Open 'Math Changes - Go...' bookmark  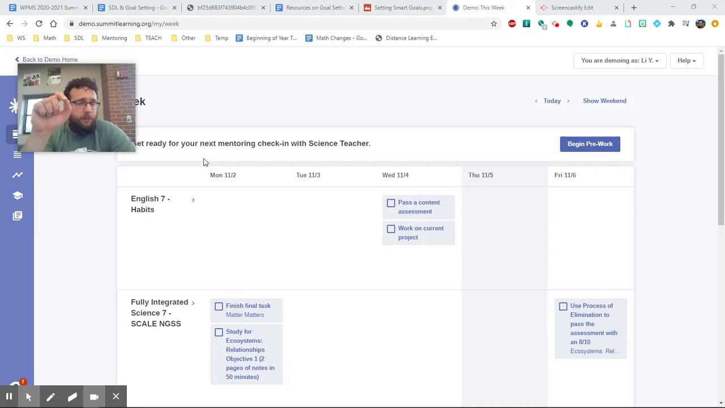336,38
